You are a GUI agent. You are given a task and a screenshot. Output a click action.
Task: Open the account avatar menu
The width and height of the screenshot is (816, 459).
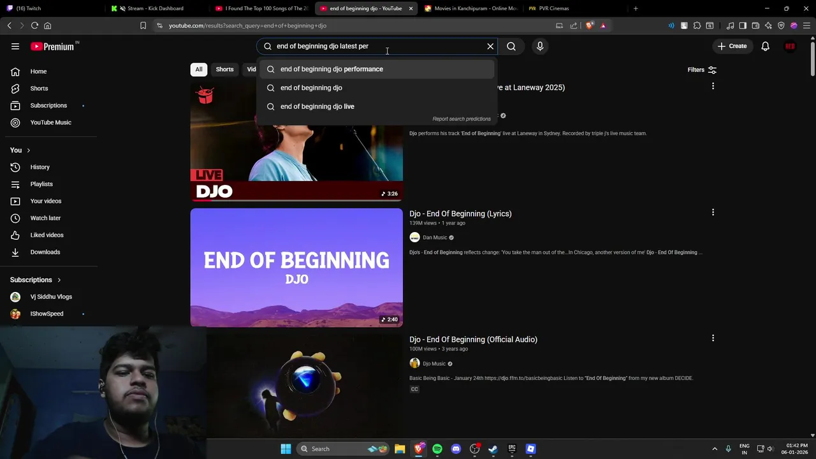[x=790, y=46]
